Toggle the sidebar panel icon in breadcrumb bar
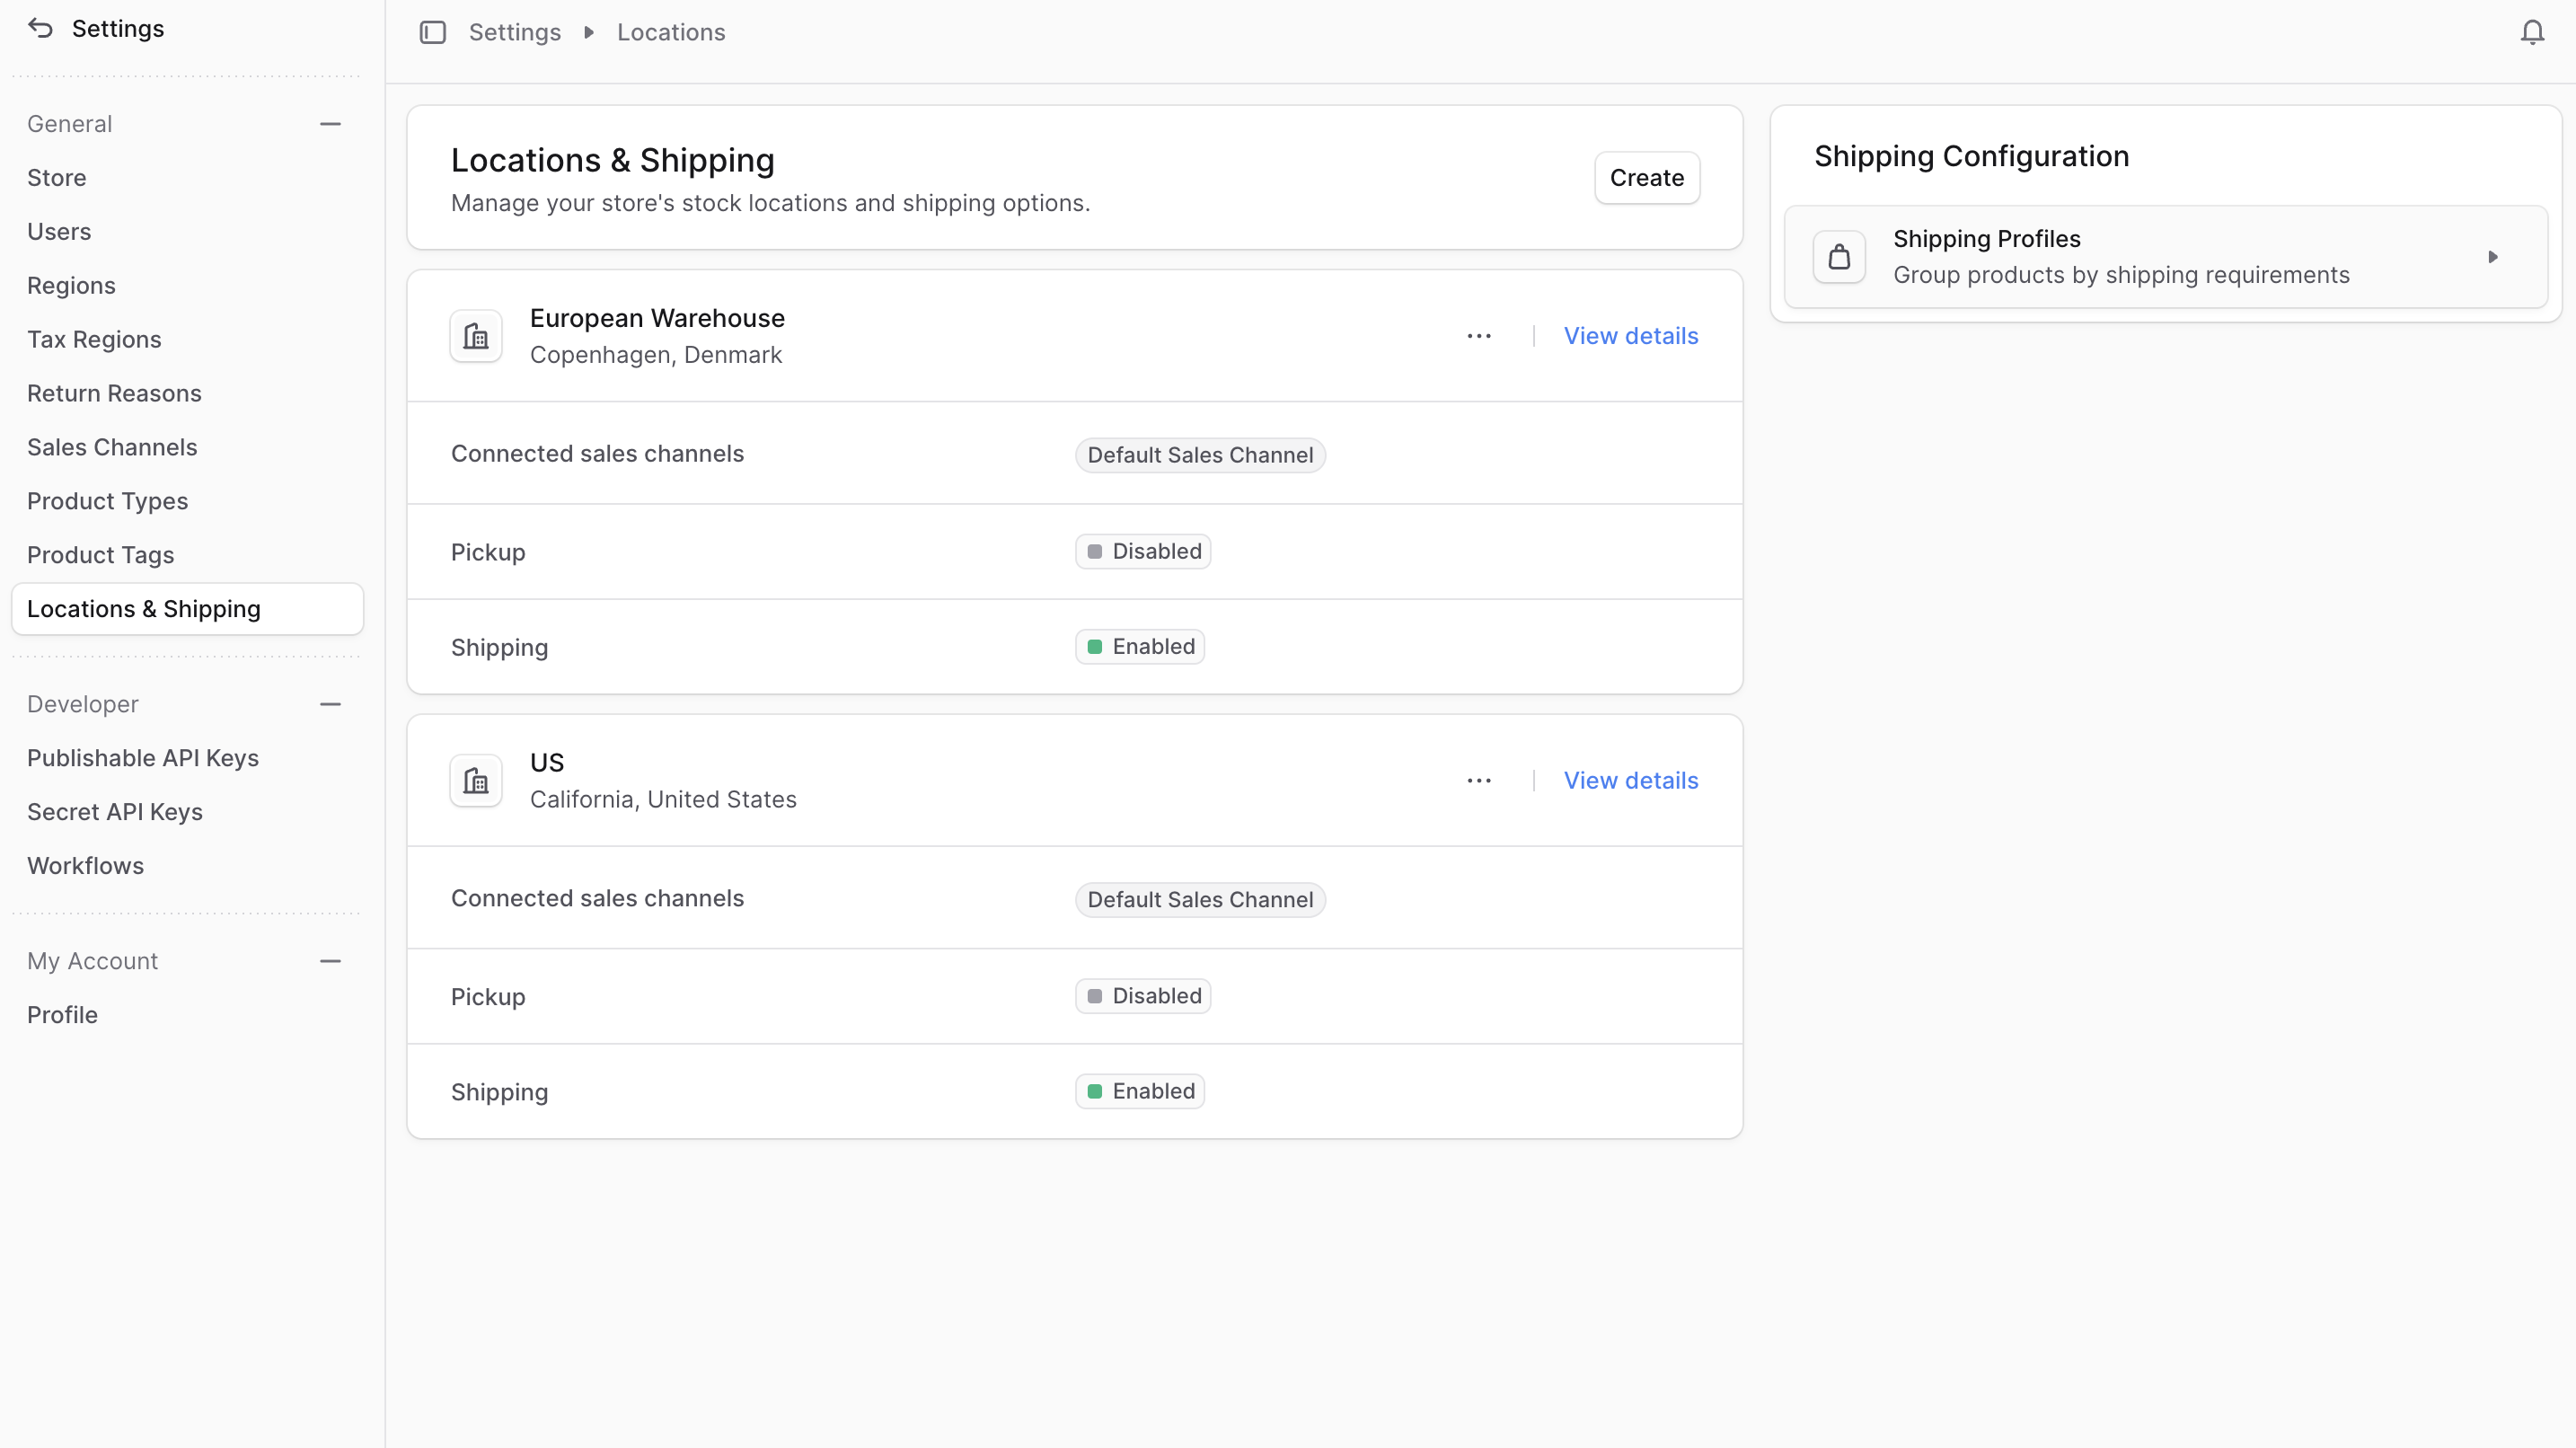Screen dimensions: 2576x1448 tap(432, 32)
